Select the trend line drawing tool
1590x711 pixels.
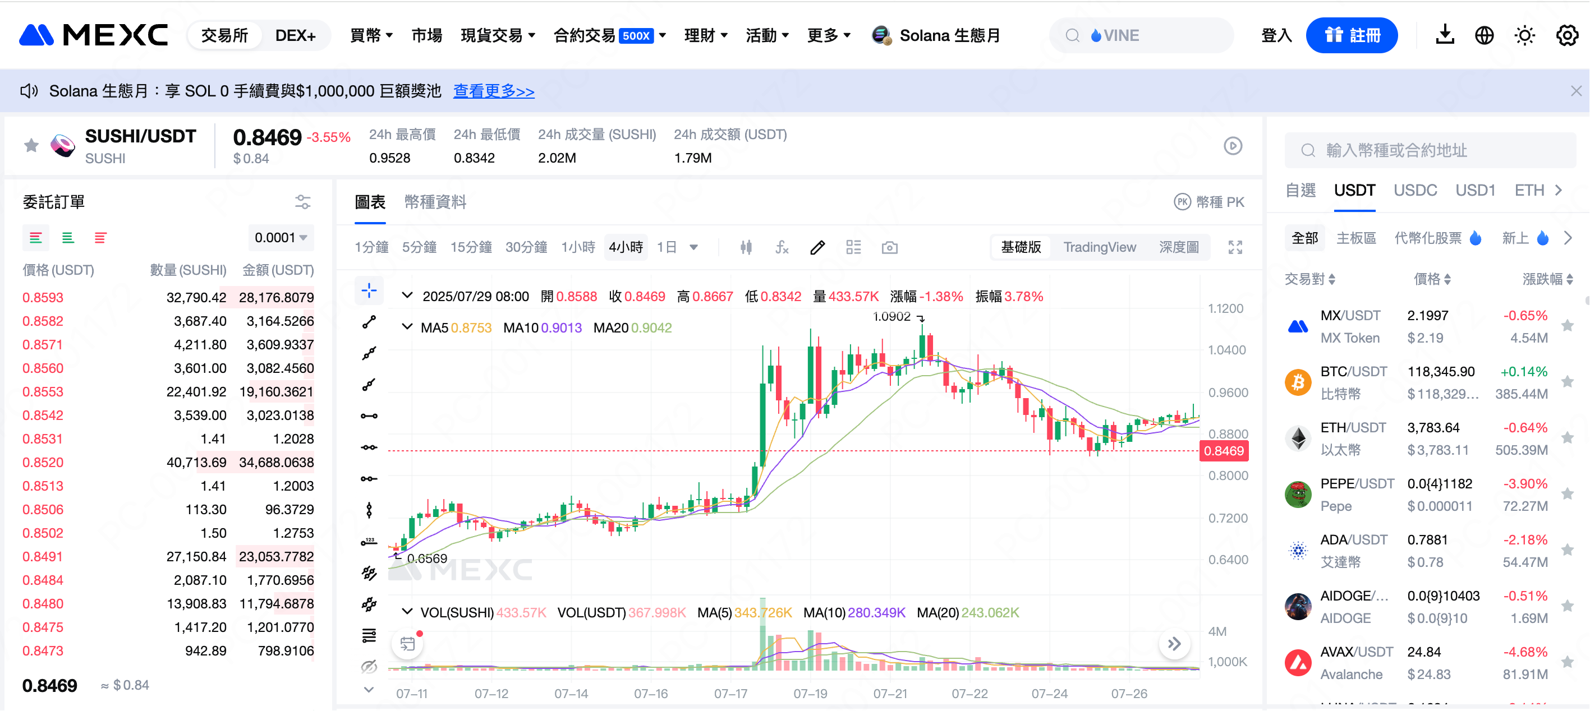click(369, 322)
